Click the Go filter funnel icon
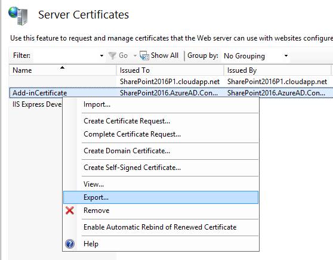This screenshot has height=260, width=333. [112, 55]
